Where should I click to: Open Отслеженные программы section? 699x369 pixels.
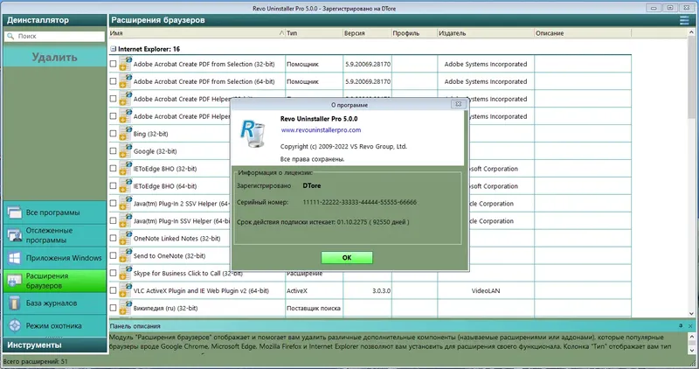coord(55,235)
